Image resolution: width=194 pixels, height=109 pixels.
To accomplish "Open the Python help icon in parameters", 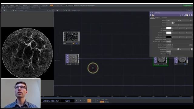I will (153, 15).
